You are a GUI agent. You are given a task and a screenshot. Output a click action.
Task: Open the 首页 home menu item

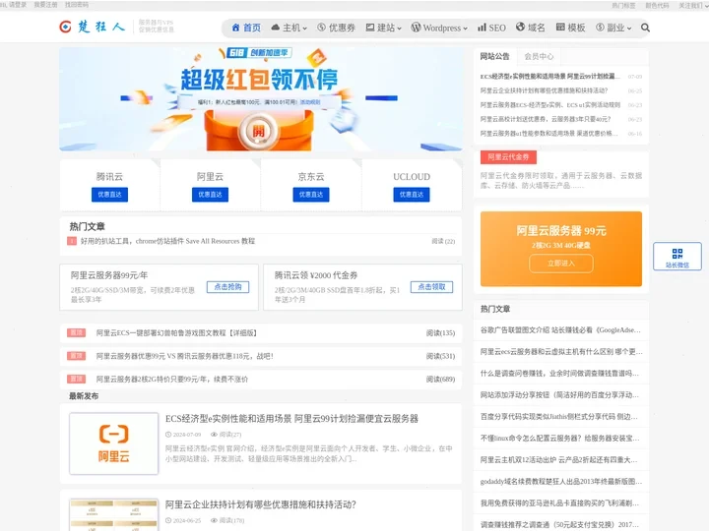click(x=246, y=28)
